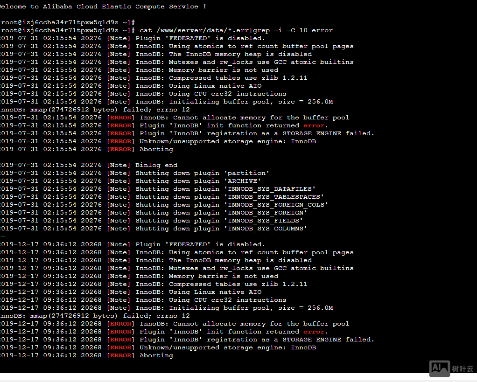The height and width of the screenshot is (382, 477).
Task: Click the AI watermark logo icon
Action: point(439,368)
